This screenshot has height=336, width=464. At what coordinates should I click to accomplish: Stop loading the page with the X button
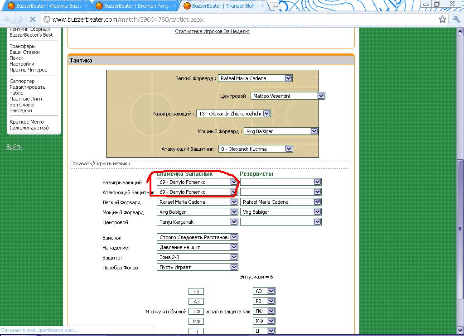[x=33, y=19]
